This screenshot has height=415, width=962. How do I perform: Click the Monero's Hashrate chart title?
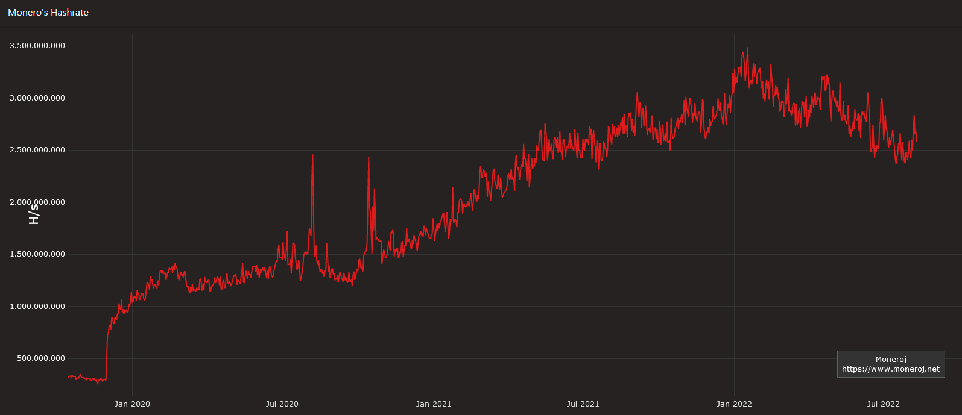click(48, 13)
